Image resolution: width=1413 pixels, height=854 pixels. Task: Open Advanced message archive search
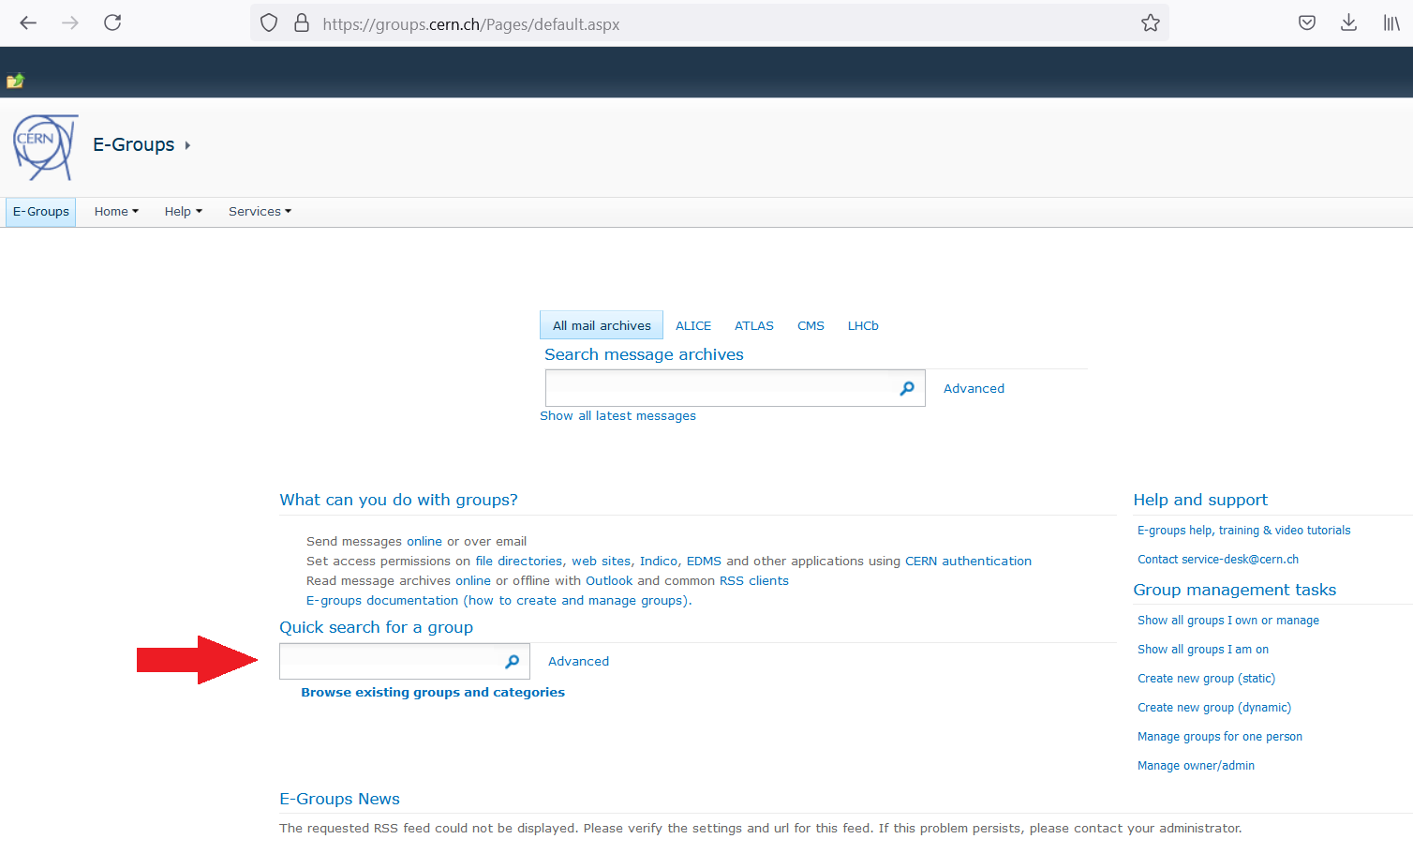click(974, 389)
